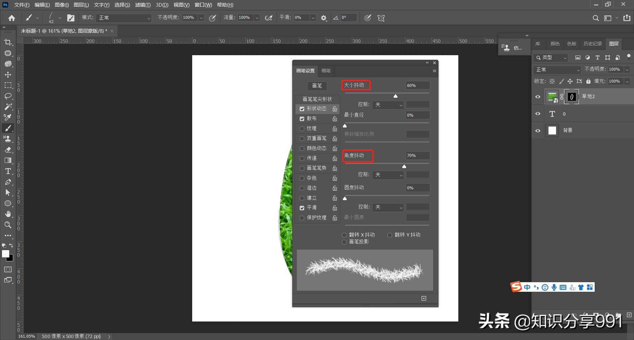Enable 翻转 X 抖动

[344, 235]
